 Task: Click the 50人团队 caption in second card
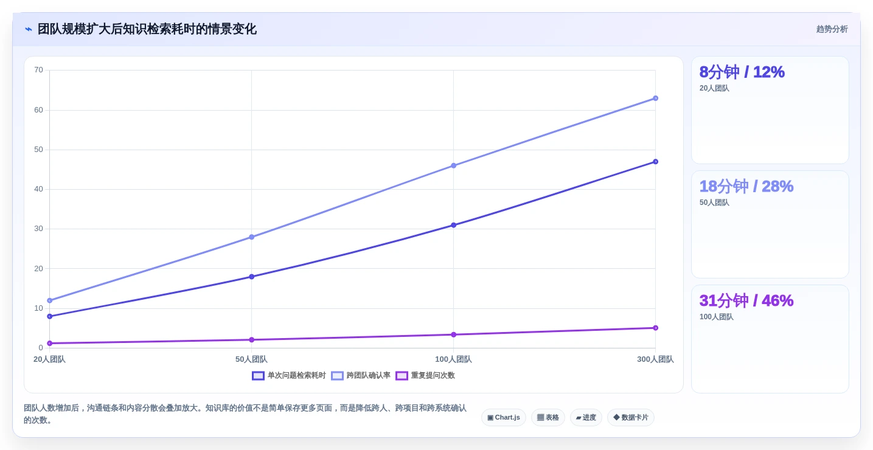pos(714,202)
